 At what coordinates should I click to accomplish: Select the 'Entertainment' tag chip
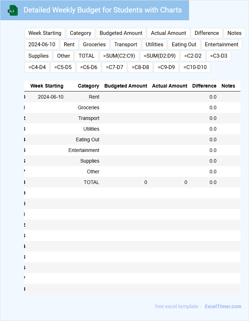click(221, 44)
